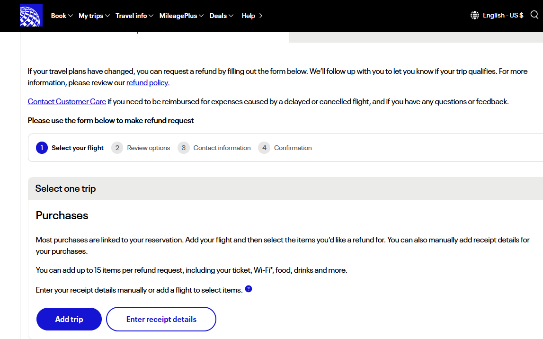Click step 4 circle number
543x339 pixels.
point(264,148)
